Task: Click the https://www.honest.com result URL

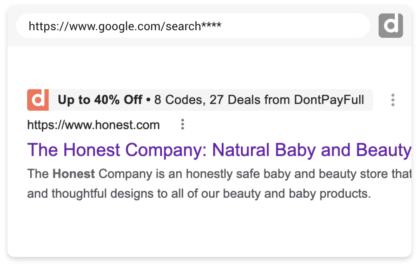Action: 93,125
